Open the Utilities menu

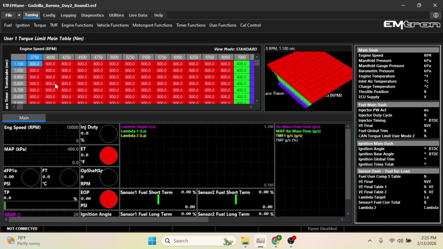[116, 15]
